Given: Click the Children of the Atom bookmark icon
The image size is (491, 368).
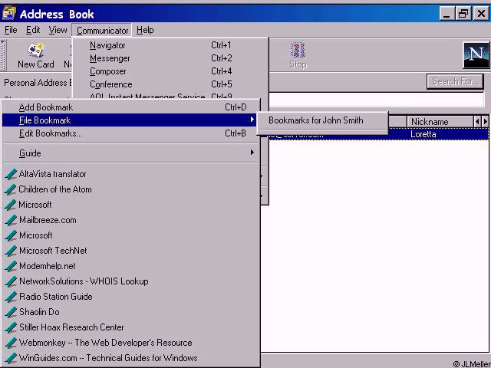Looking at the screenshot, I should tap(11, 189).
